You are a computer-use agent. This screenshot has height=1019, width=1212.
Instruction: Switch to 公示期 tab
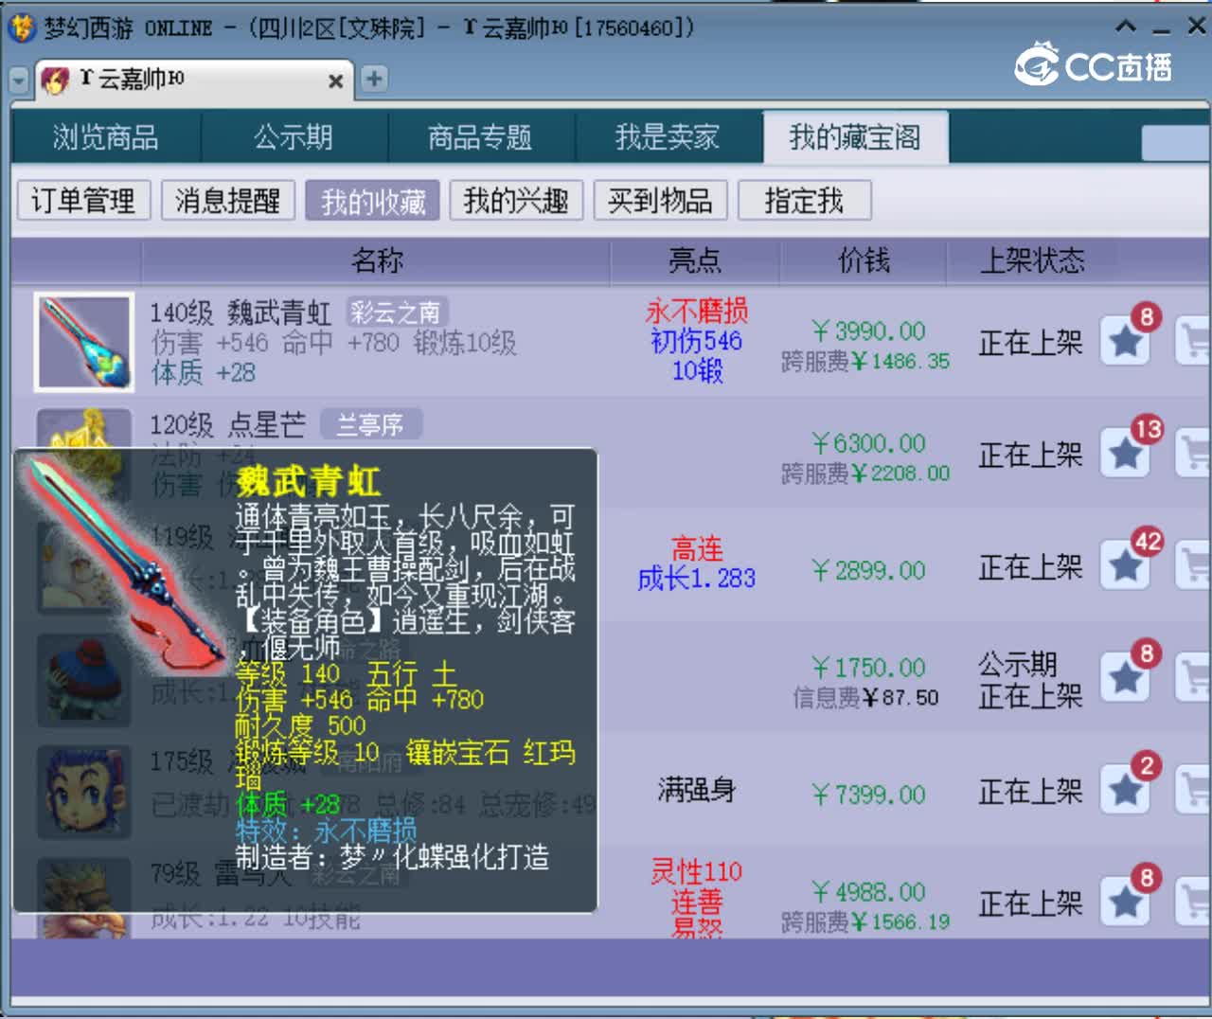click(x=294, y=137)
